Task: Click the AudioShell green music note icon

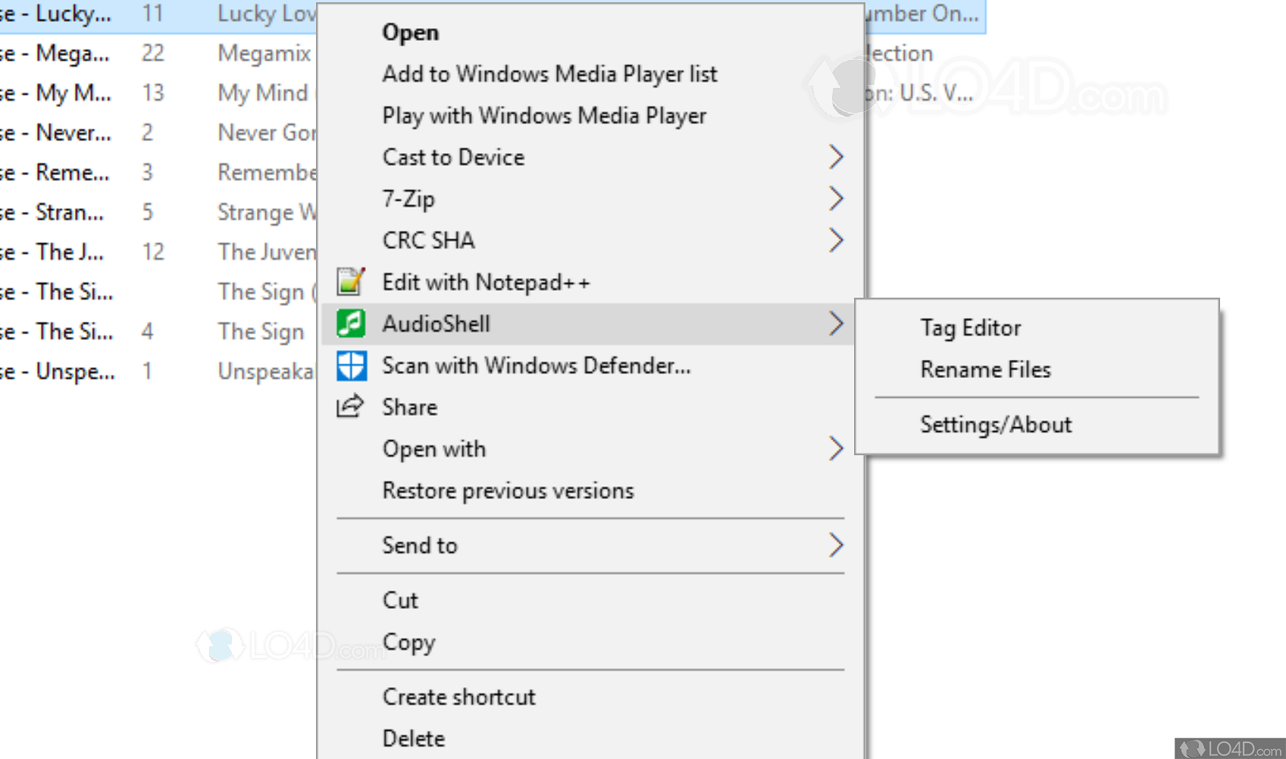Action: coord(351,323)
